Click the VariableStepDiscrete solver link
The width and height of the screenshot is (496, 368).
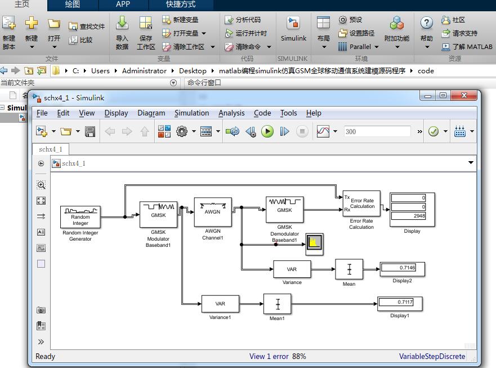[432, 356]
